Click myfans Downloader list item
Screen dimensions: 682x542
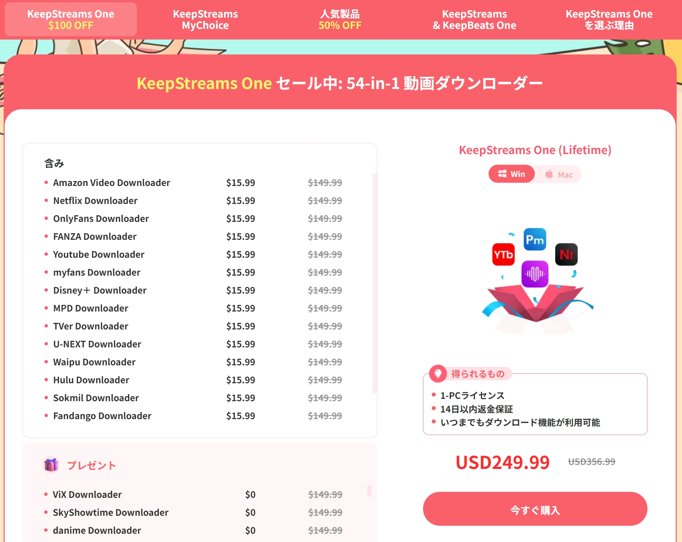point(97,272)
